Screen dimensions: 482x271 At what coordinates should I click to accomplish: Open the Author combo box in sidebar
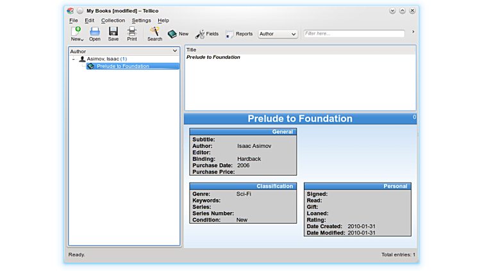pos(124,51)
